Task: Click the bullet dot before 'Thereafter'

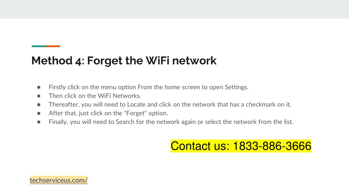Action: (39, 105)
